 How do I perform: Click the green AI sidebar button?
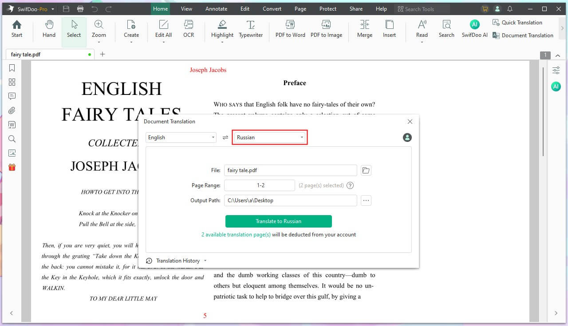point(556,86)
